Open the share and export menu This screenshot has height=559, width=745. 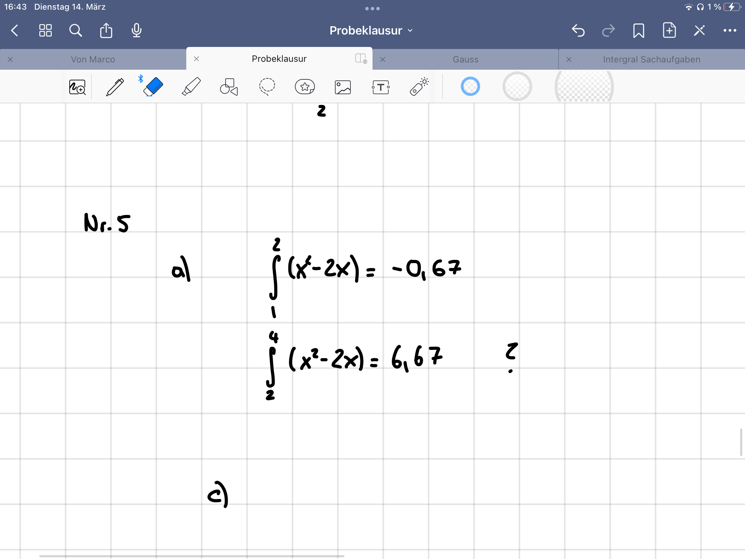point(106,30)
